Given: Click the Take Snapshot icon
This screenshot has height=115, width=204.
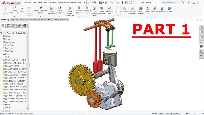Looking at the screenshot, I should [x=141, y=10].
